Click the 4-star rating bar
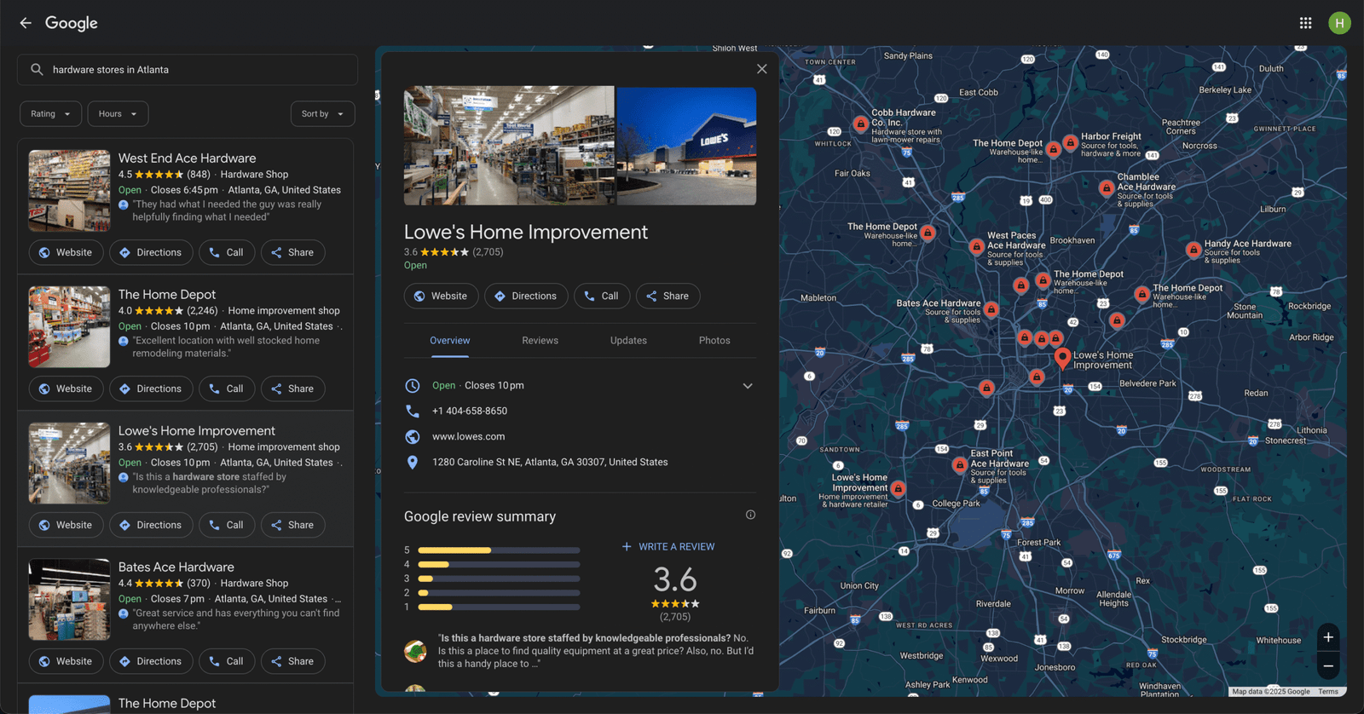1364x714 pixels. [499, 564]
